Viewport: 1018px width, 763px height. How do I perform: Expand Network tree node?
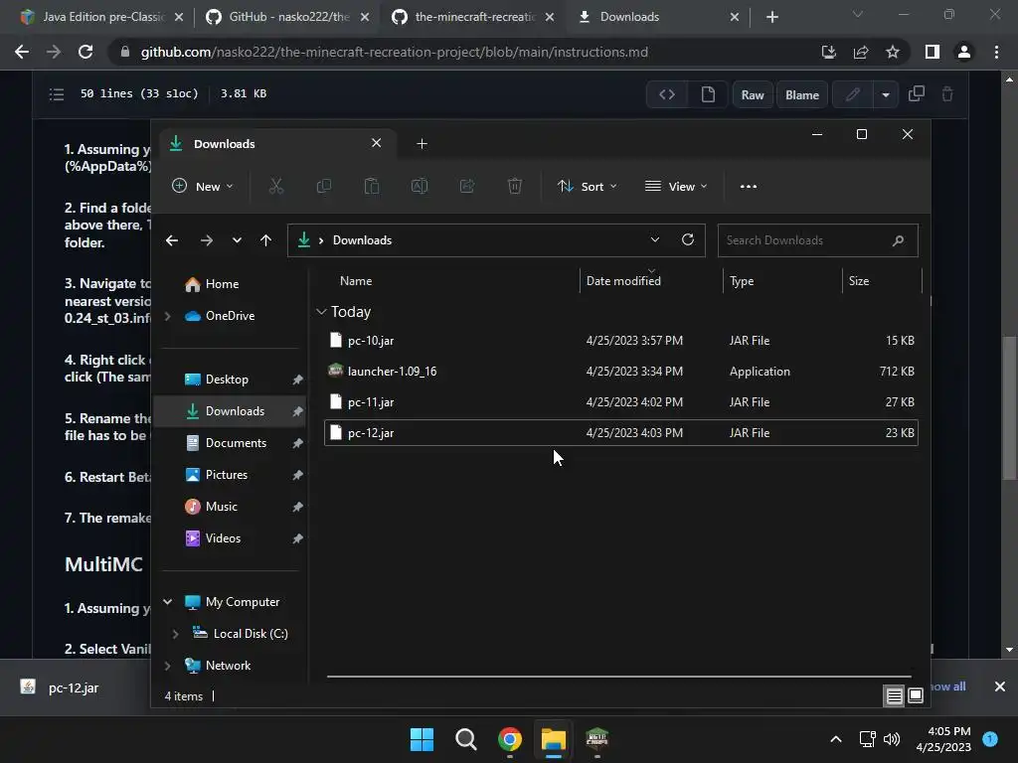(x=167, y=666)
